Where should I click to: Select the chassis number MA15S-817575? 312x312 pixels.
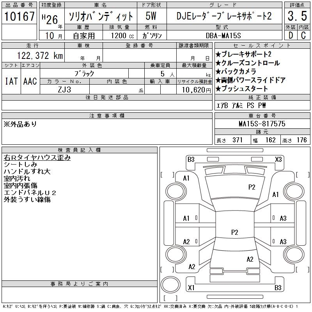point(262,124)
